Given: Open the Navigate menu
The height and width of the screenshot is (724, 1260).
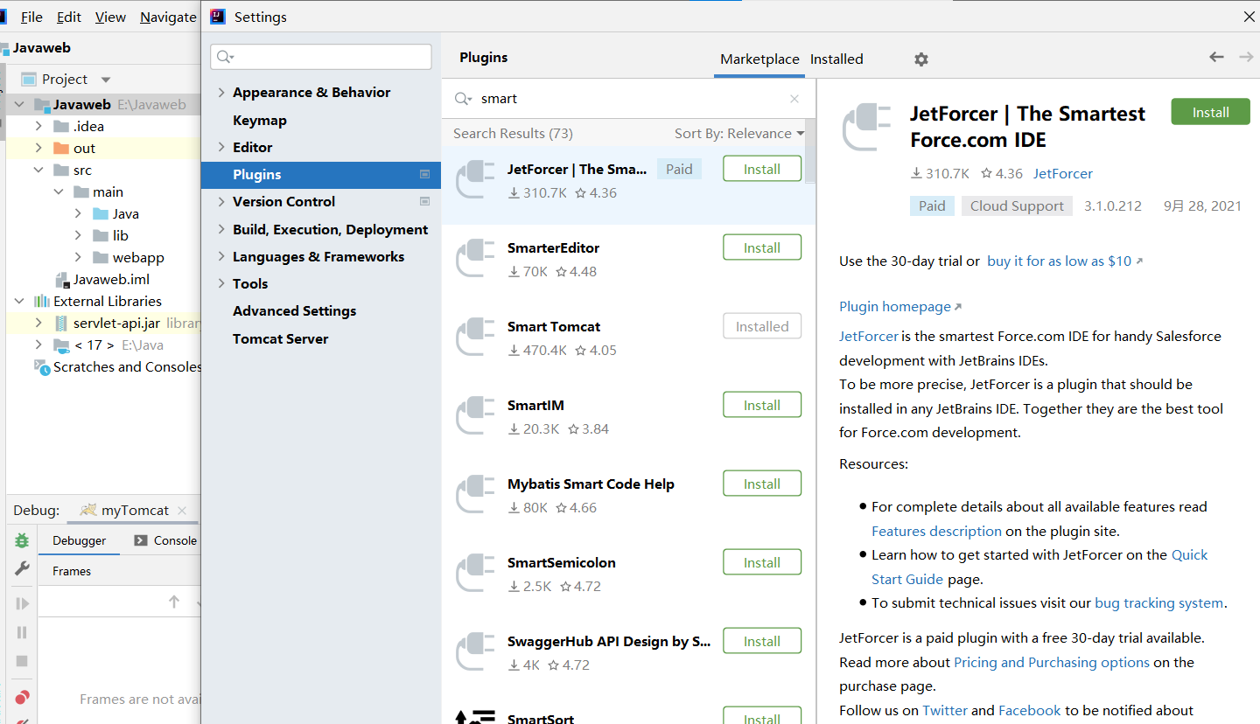Looking at the screenshot, I should (168, 17).
